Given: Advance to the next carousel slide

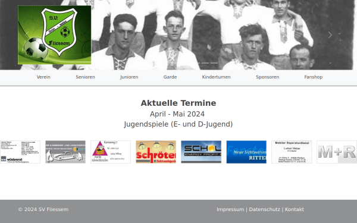Looking at the screenshot, I should coord(330,35).
